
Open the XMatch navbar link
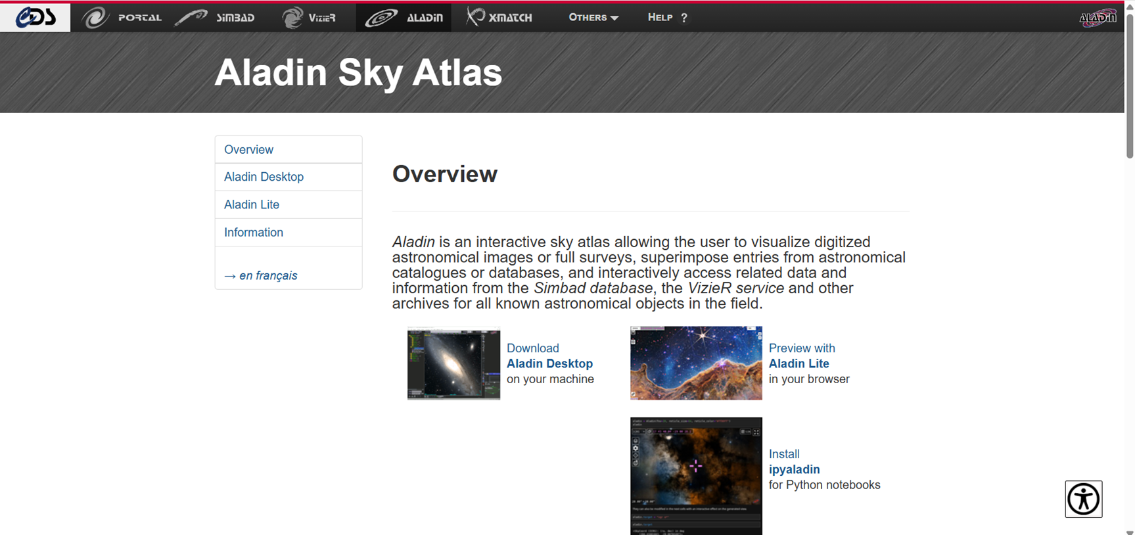coord(511,18)
